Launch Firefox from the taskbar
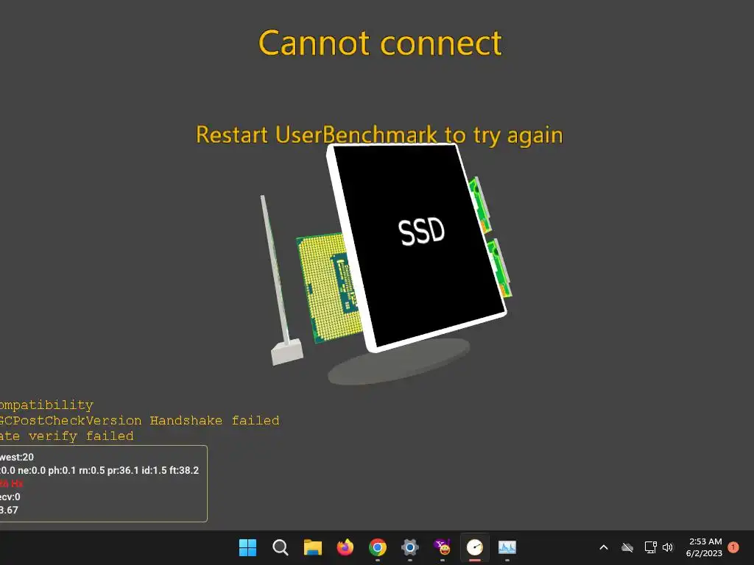This screenshot has height=565, width=754. (x=345, y=547)
